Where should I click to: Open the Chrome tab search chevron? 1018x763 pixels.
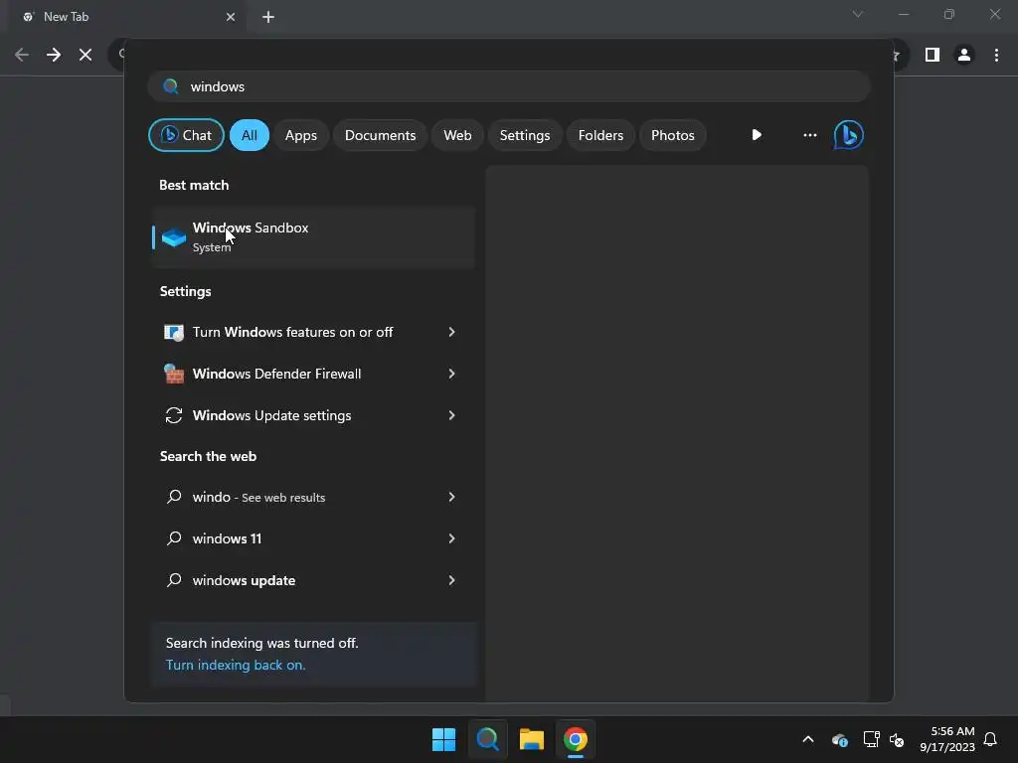858,14
